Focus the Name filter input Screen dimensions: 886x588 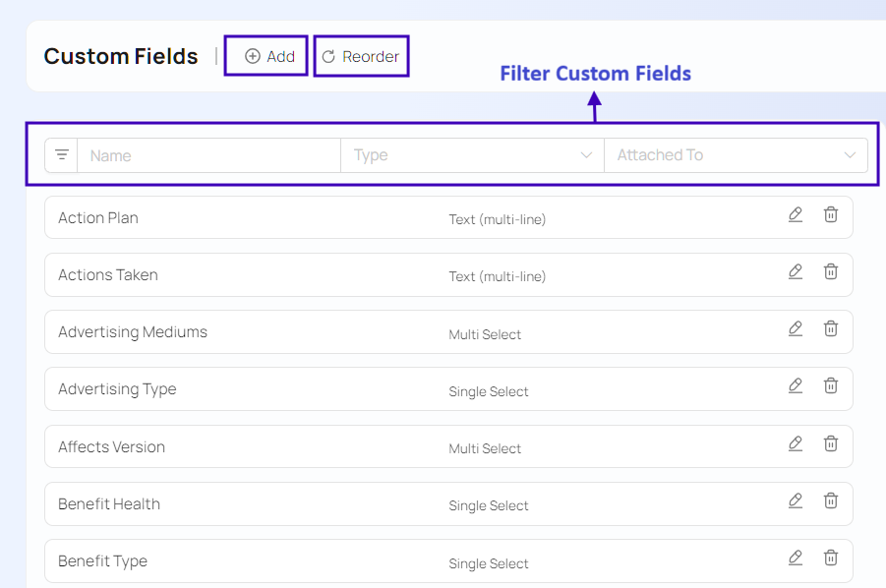208,155
